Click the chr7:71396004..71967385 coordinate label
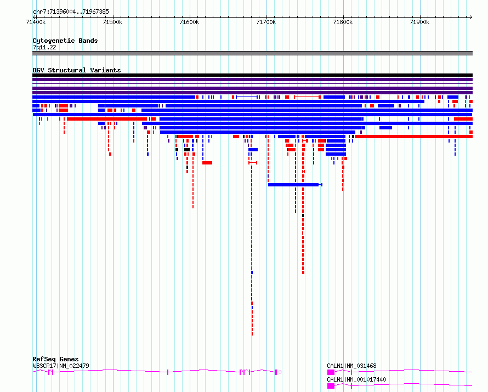 [x=71, y=12]
